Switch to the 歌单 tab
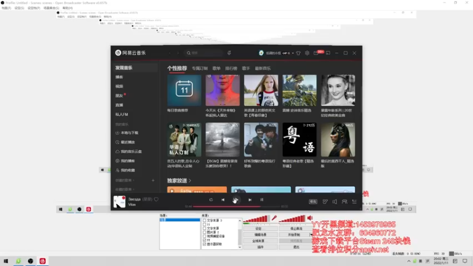Screen dimensions: 473x266 point(216,69)
